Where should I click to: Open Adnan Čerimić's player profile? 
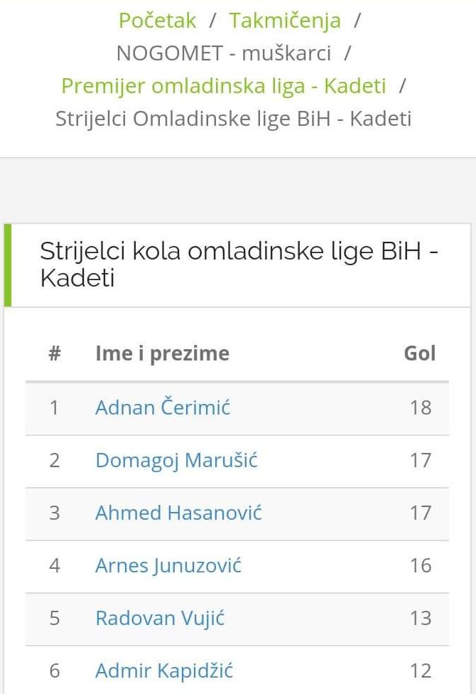163,407
